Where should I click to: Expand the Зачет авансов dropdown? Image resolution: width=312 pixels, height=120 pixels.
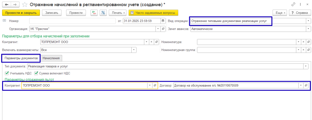point(308,29)
